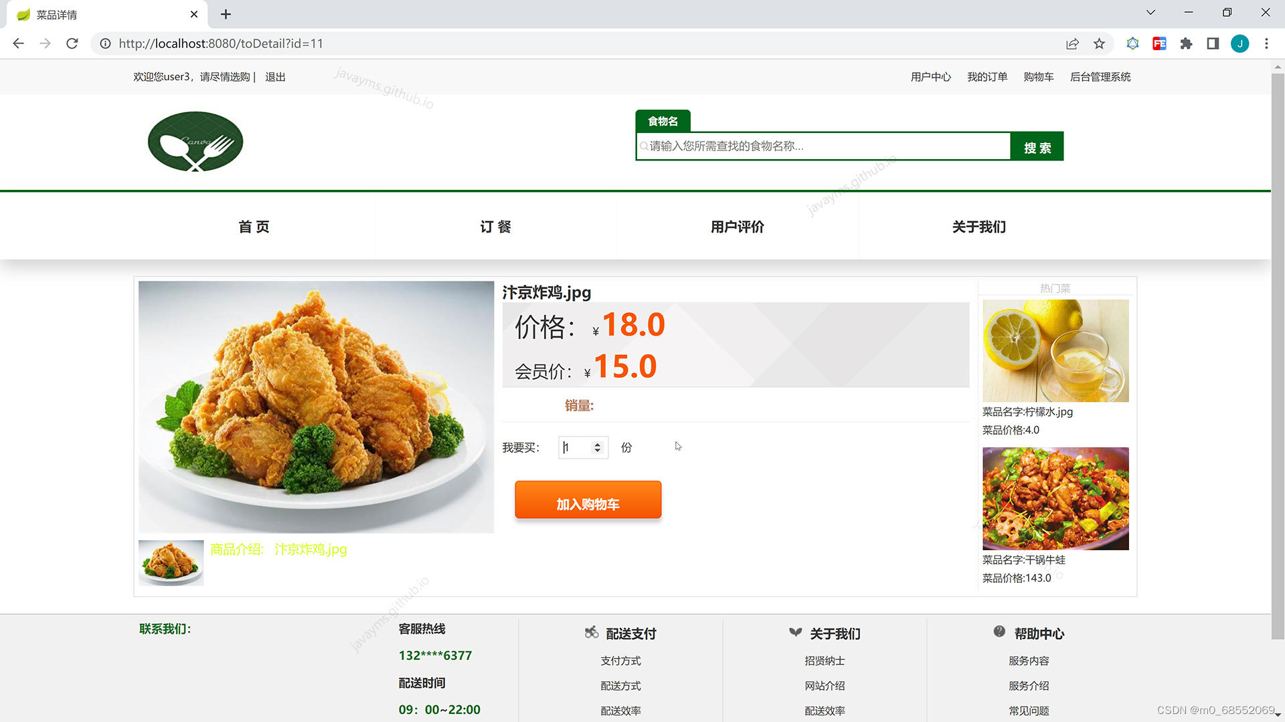This screenshot has width=1285, height=722.
Task: Select the 食物名 search tab
Action: (x=663, y=121)
